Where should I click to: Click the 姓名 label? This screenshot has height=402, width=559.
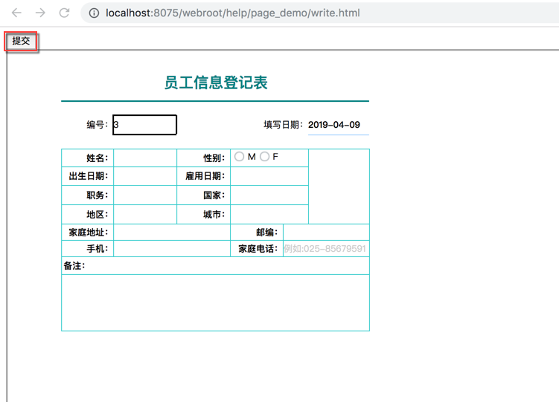click(97, 158)
